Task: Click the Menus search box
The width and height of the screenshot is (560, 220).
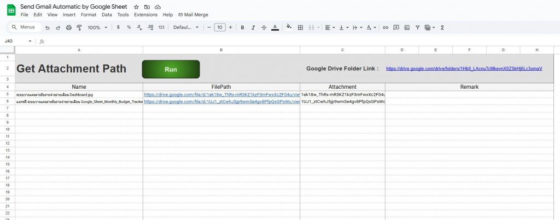Action: 24,27
